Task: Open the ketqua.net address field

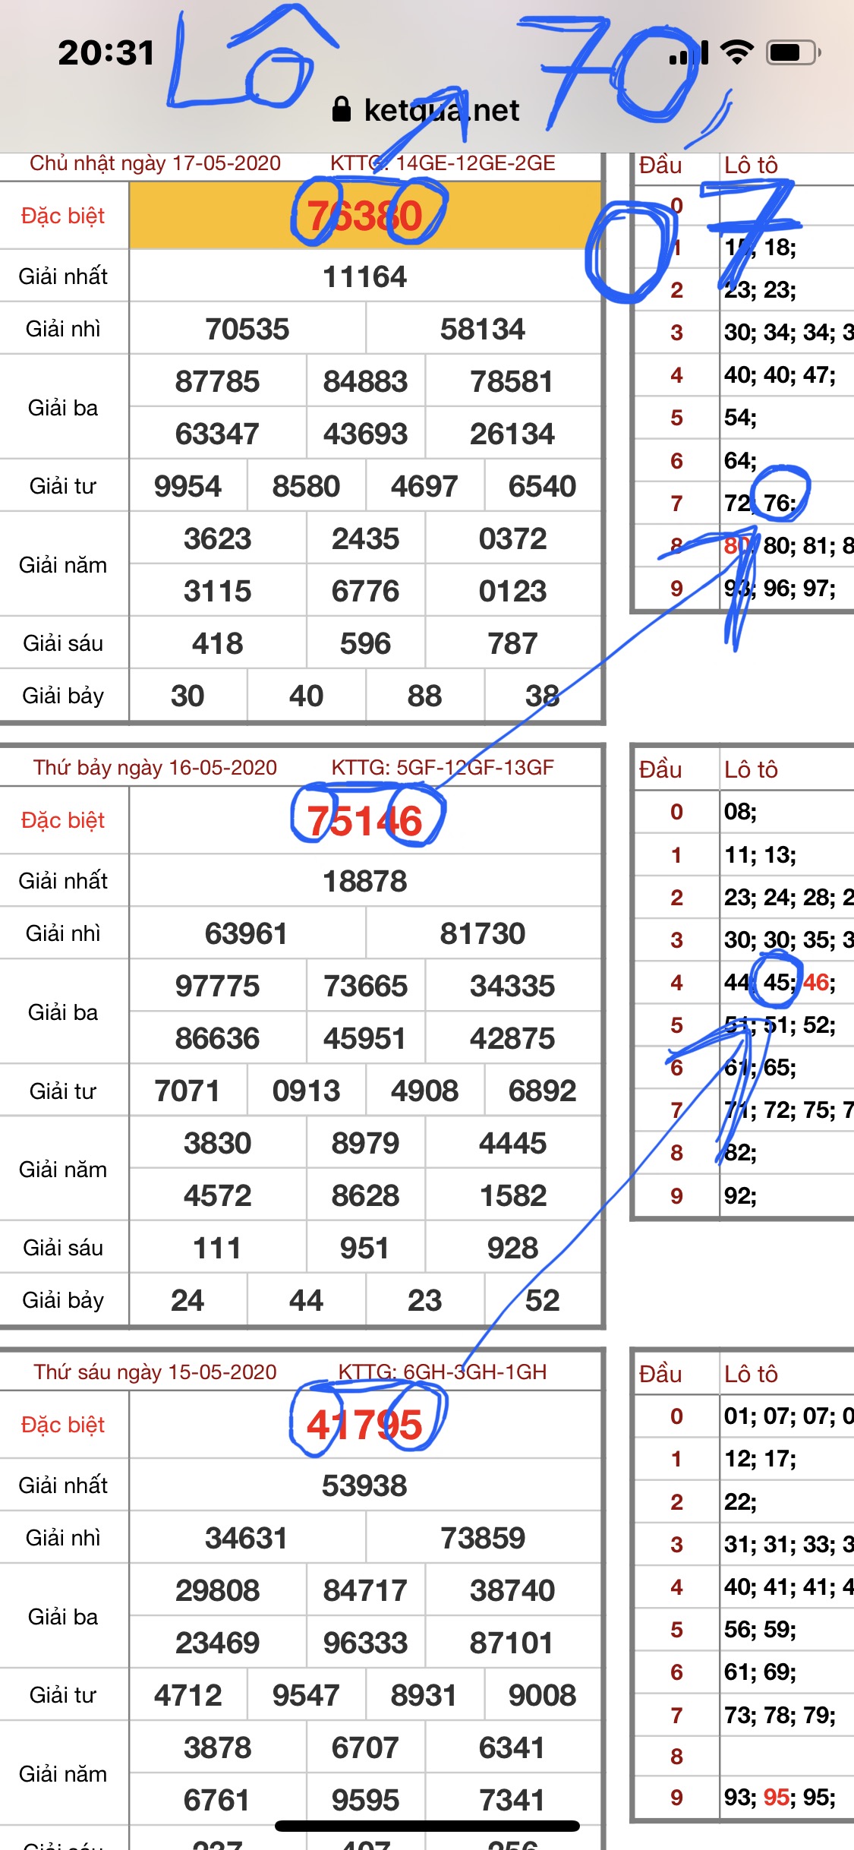Action: click(440, 111)
